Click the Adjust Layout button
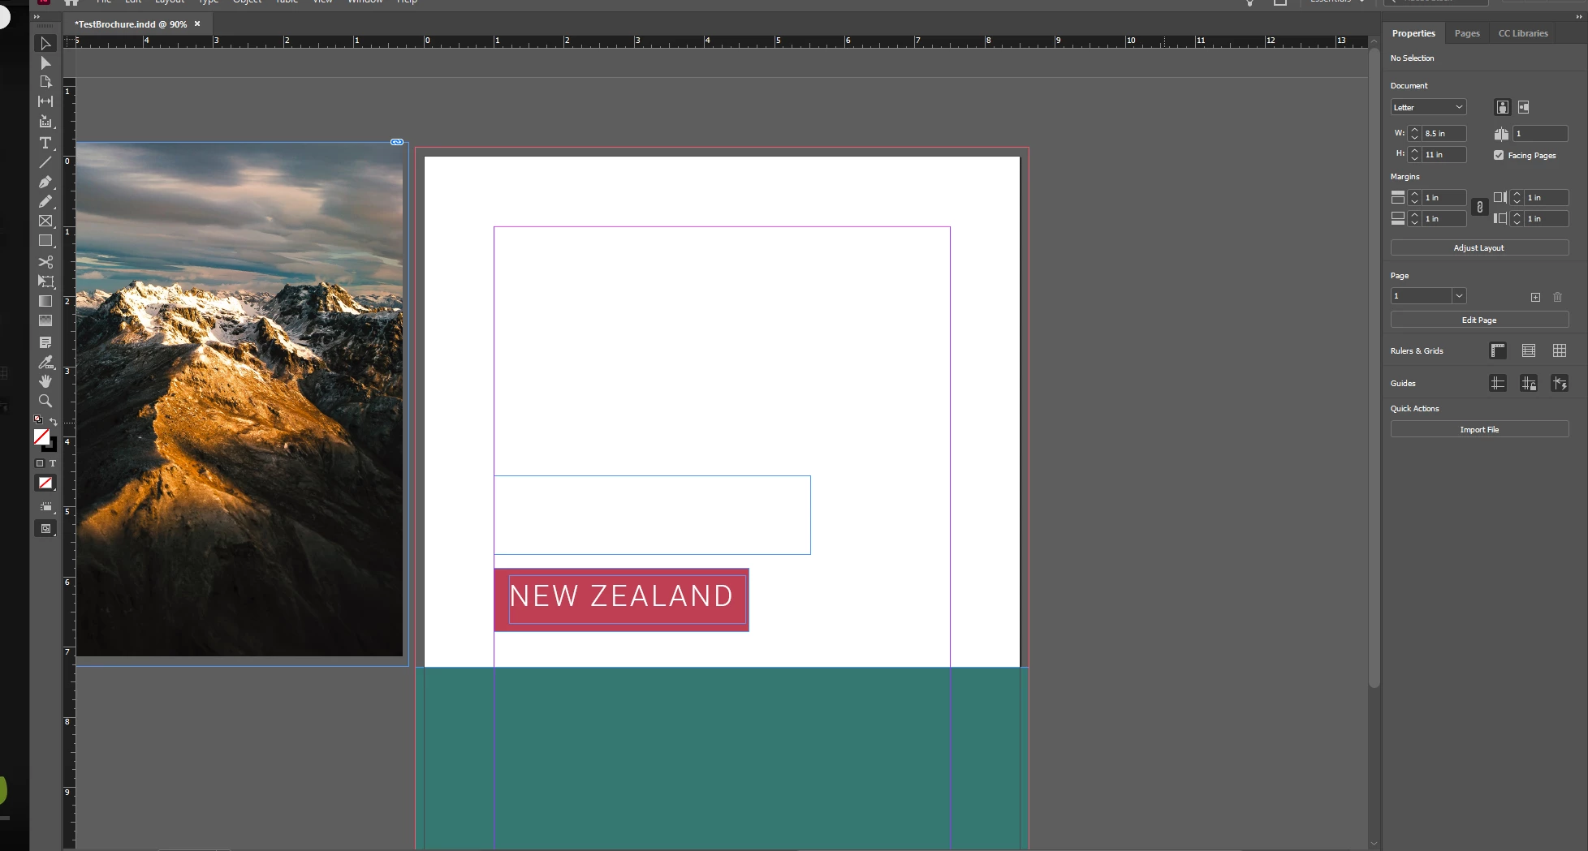The width and height of the screenshot is (1588, 851). pos(1479,247)
